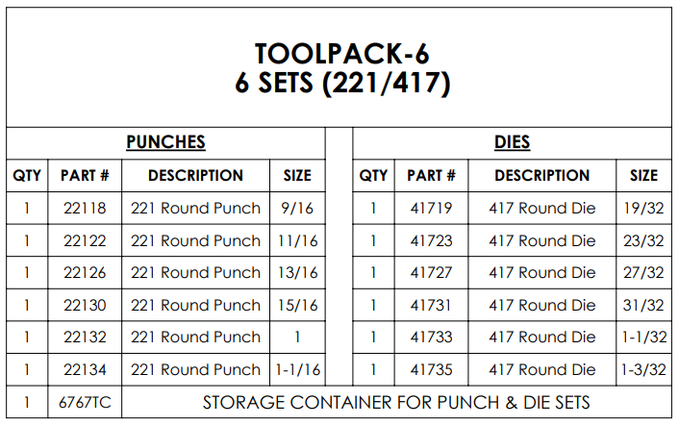Click storage container part 6767TC
This screenshot has height=425, width=679.
click(x=85, y=403)
